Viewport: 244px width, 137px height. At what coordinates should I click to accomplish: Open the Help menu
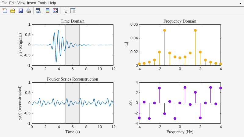(x=52, y=3)
